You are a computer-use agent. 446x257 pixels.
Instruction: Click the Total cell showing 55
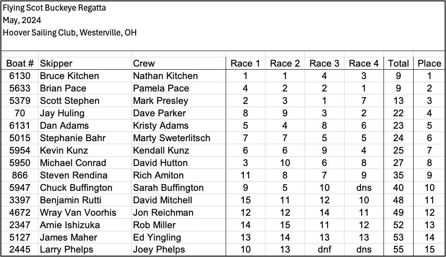point(398,250)
